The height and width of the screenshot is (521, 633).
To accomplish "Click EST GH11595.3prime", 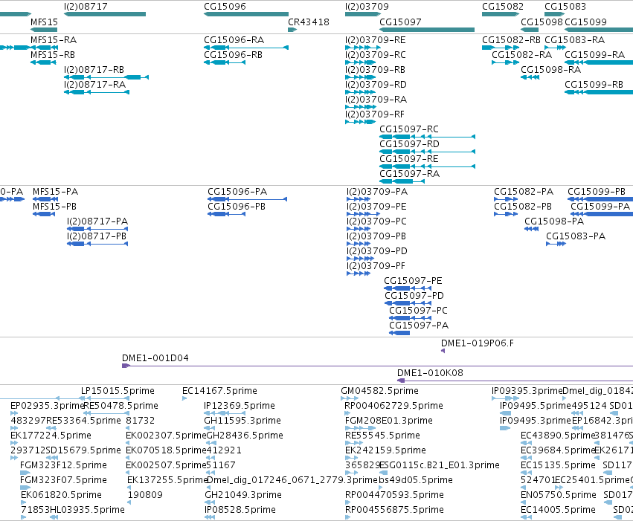I will coord(211,428).
